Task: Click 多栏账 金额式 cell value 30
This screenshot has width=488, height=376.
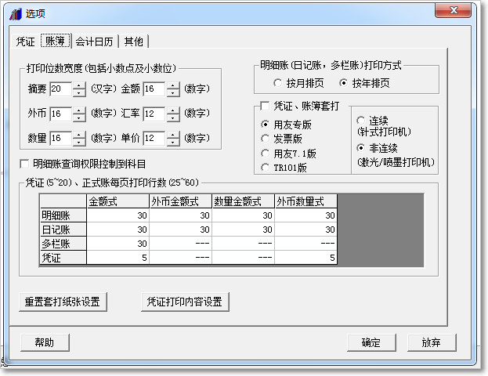Action: [x=118, y=244]
